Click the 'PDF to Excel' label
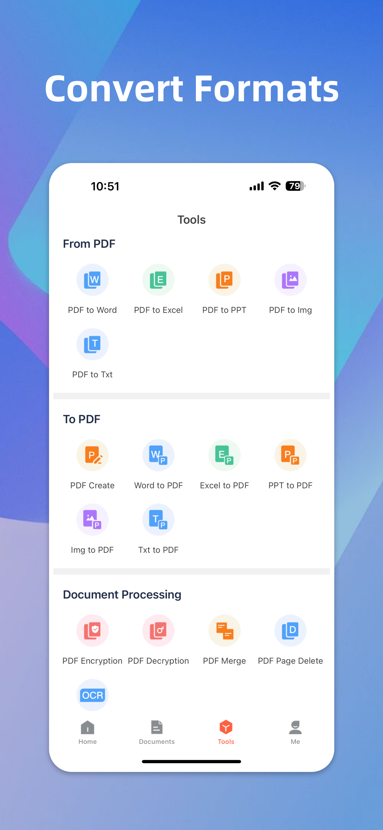 coord(158,310)
